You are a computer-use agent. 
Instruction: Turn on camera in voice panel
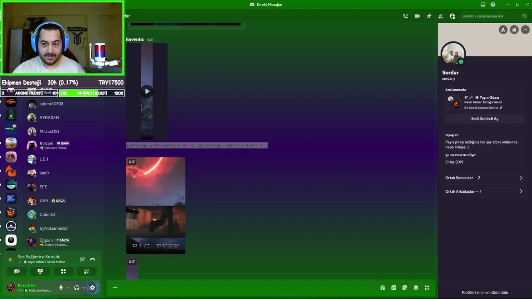17,271
